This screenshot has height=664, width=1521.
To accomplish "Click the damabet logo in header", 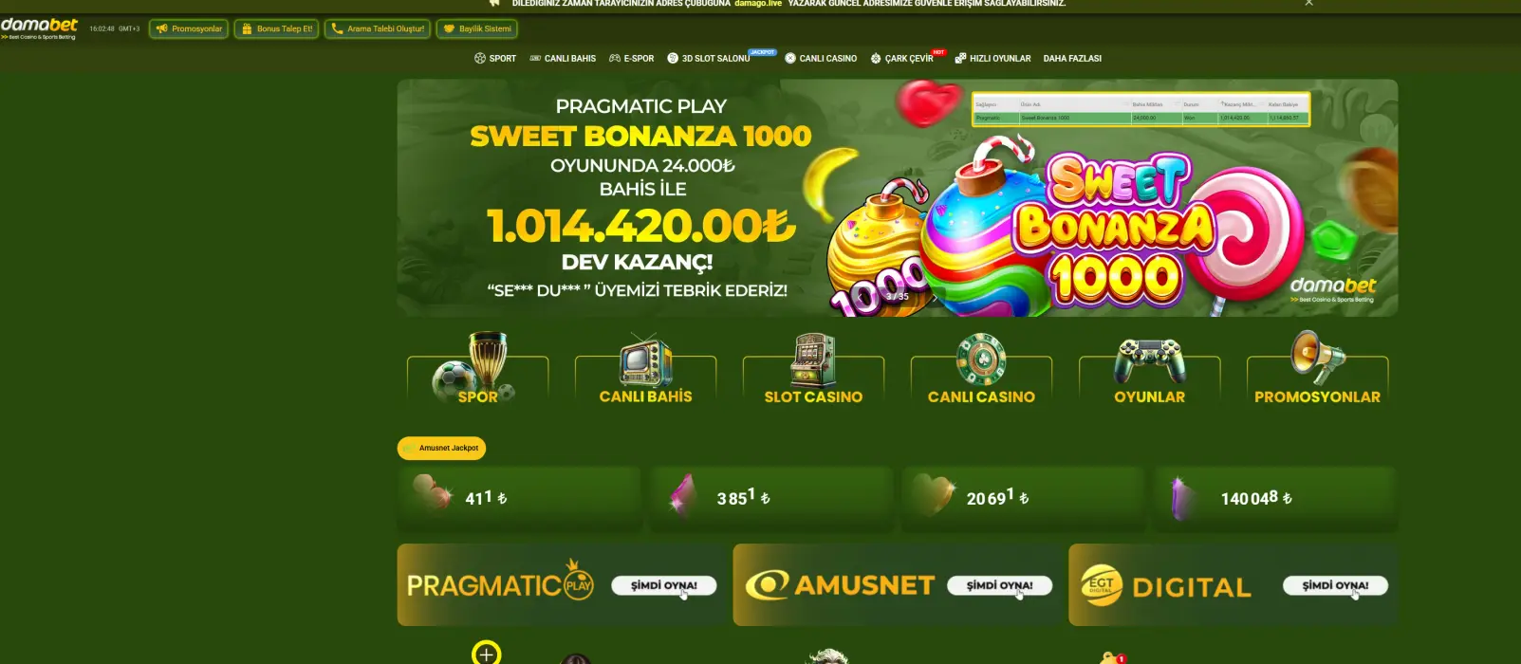I will 39,28.
